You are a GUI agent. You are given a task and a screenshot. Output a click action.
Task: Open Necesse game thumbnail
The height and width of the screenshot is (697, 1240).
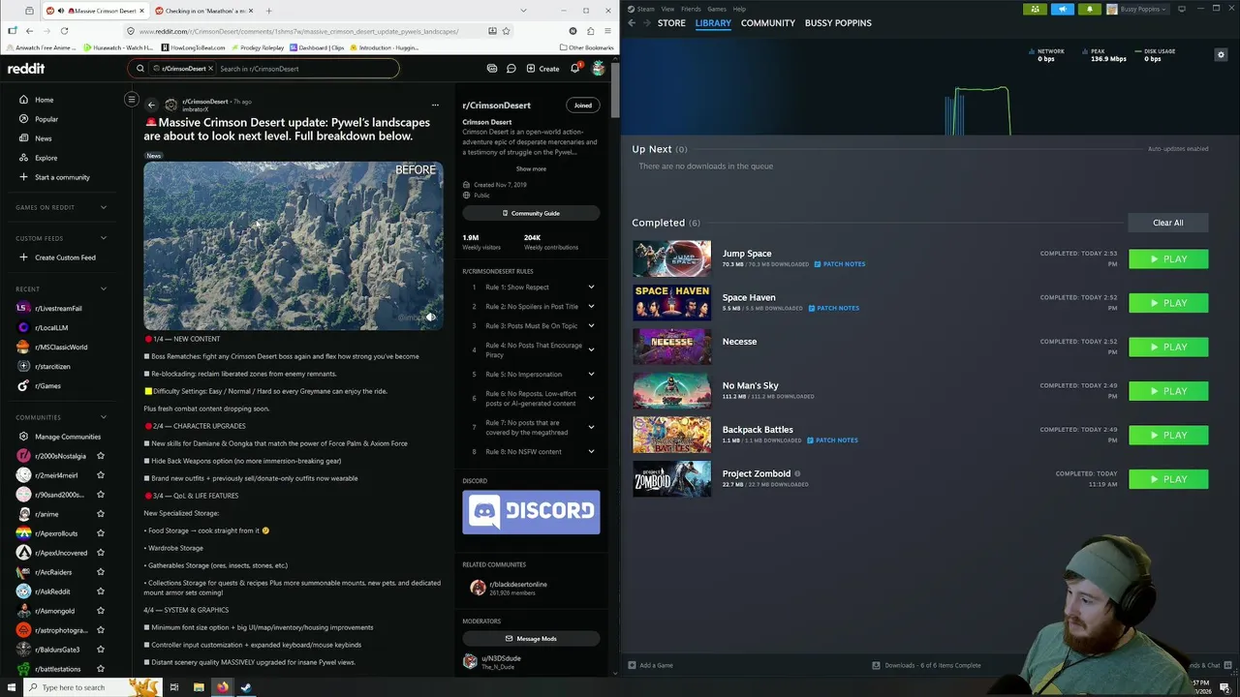pyautogui.click(x=671, y=347)
